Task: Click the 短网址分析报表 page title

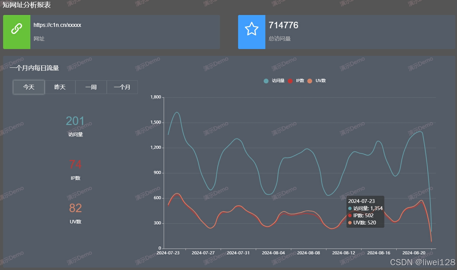Action: click(x=27, y=5)
